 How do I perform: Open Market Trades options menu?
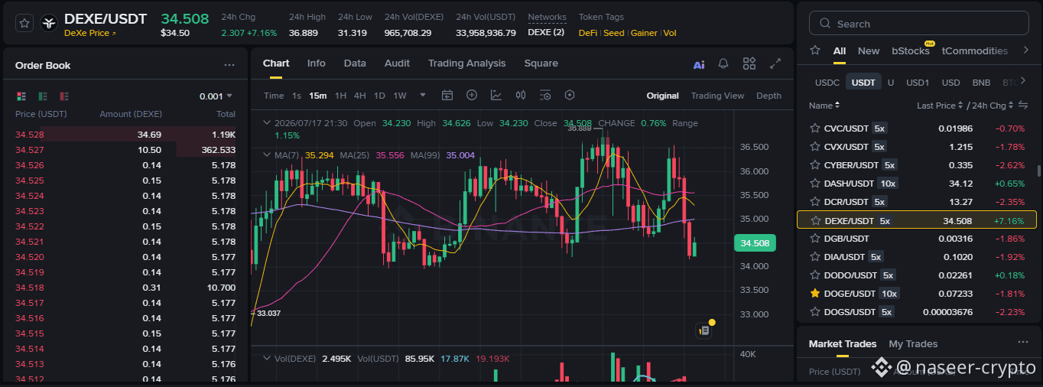click(x=1022, y=343)
